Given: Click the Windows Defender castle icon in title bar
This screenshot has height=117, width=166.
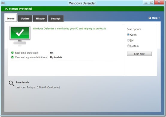Looking at the screenshot, I should click(3, 3).
